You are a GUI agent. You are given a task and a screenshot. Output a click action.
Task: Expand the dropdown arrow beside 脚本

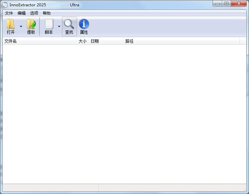click(x=59, y=26)
